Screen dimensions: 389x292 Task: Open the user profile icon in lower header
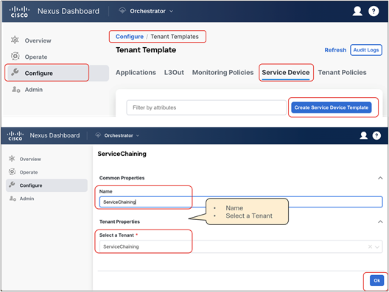coord(364,135)
